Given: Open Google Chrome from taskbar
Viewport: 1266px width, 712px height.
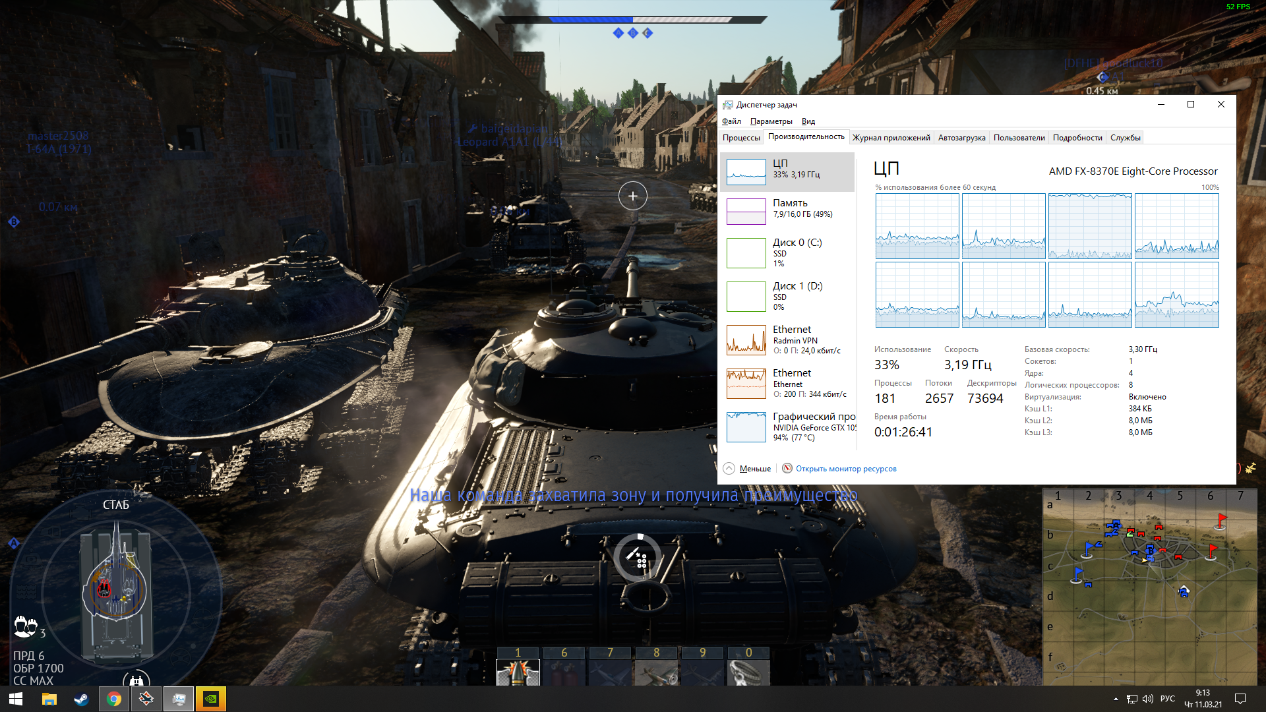Looking at the screenshot, I should click(x=114, y=699).
